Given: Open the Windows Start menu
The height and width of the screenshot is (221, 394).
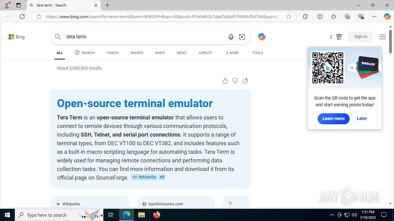Looking at the screenshot, I should (x=7, y=215).
